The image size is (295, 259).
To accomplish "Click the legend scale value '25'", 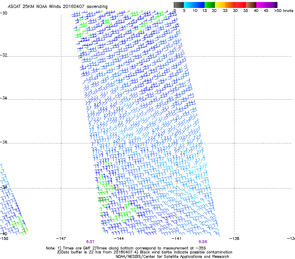I will click(x=225, y=11).
